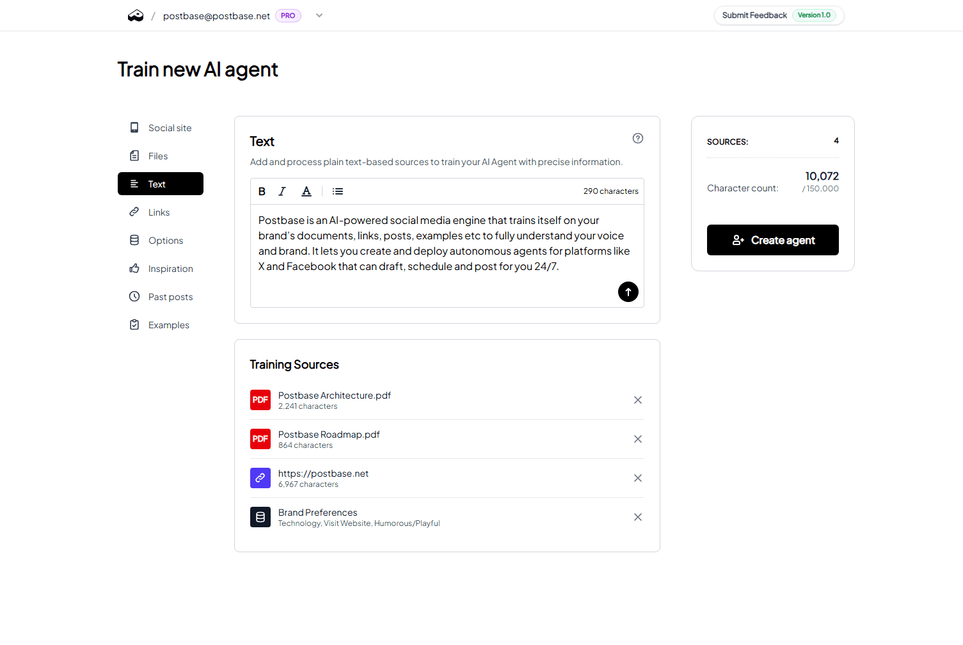Toggle the bulleted list format
Screen dimensions: 963x645
(338, 191)
